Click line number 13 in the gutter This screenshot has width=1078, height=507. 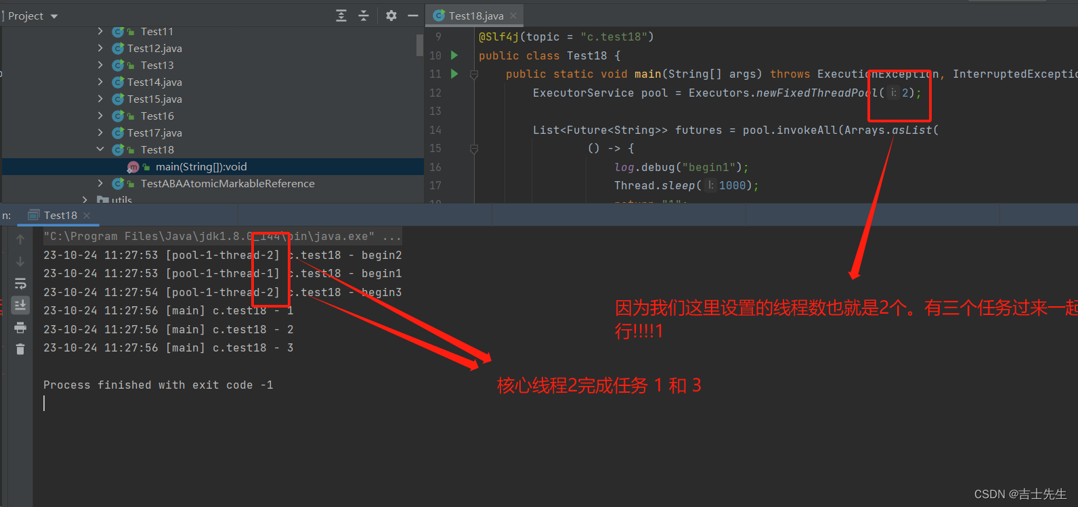click(x=435, y=111)
